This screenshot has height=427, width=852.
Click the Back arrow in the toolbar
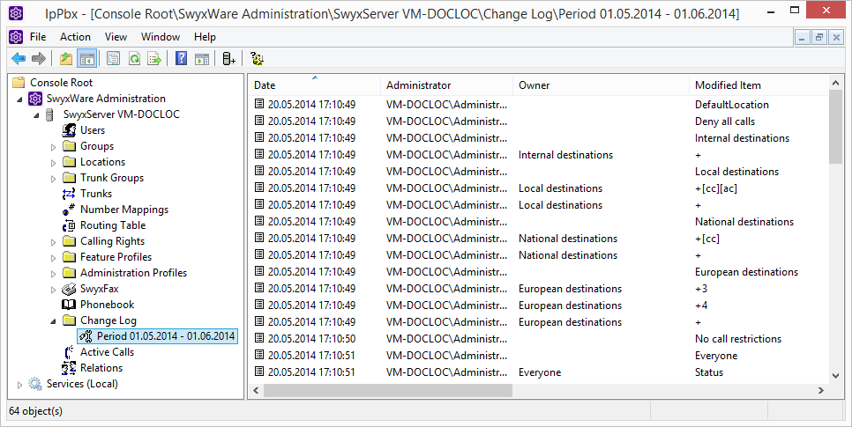coord(18,59)
